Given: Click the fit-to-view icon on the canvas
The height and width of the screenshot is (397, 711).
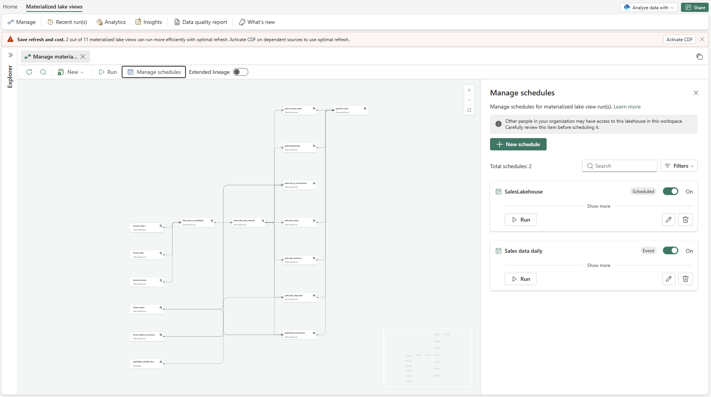Looking at the screenshot, I should click(469, 110).
